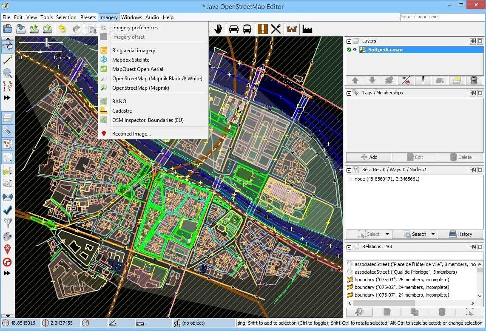
Task: Select the Draw nodes tool
Action: pos(8,59)
